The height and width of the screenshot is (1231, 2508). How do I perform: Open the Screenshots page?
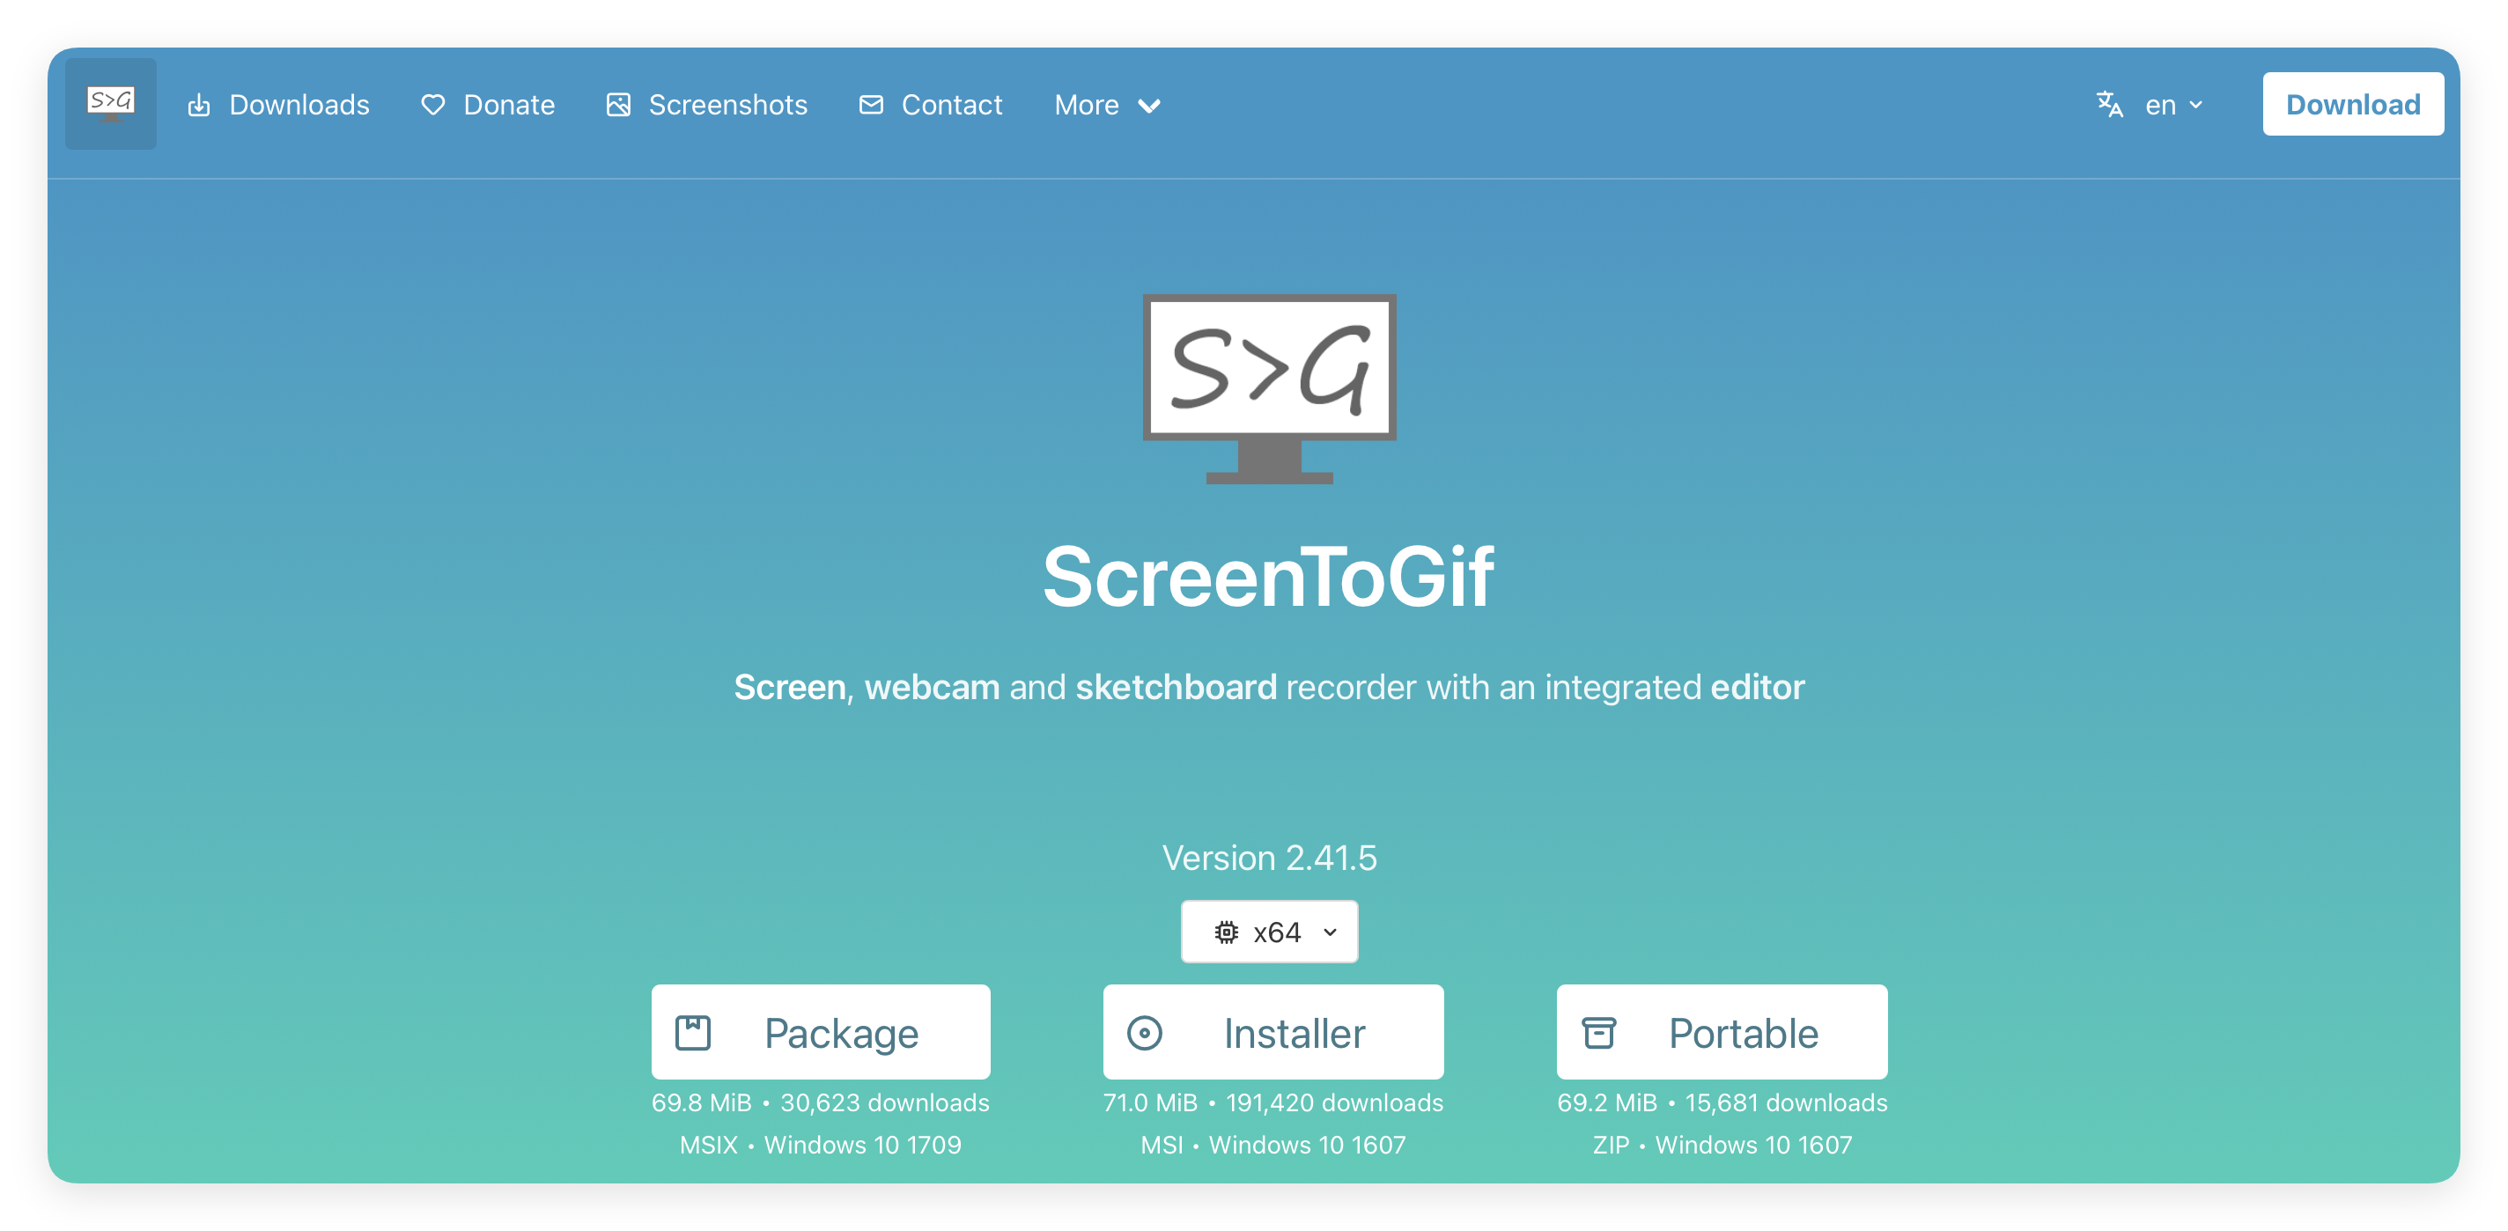727,105
